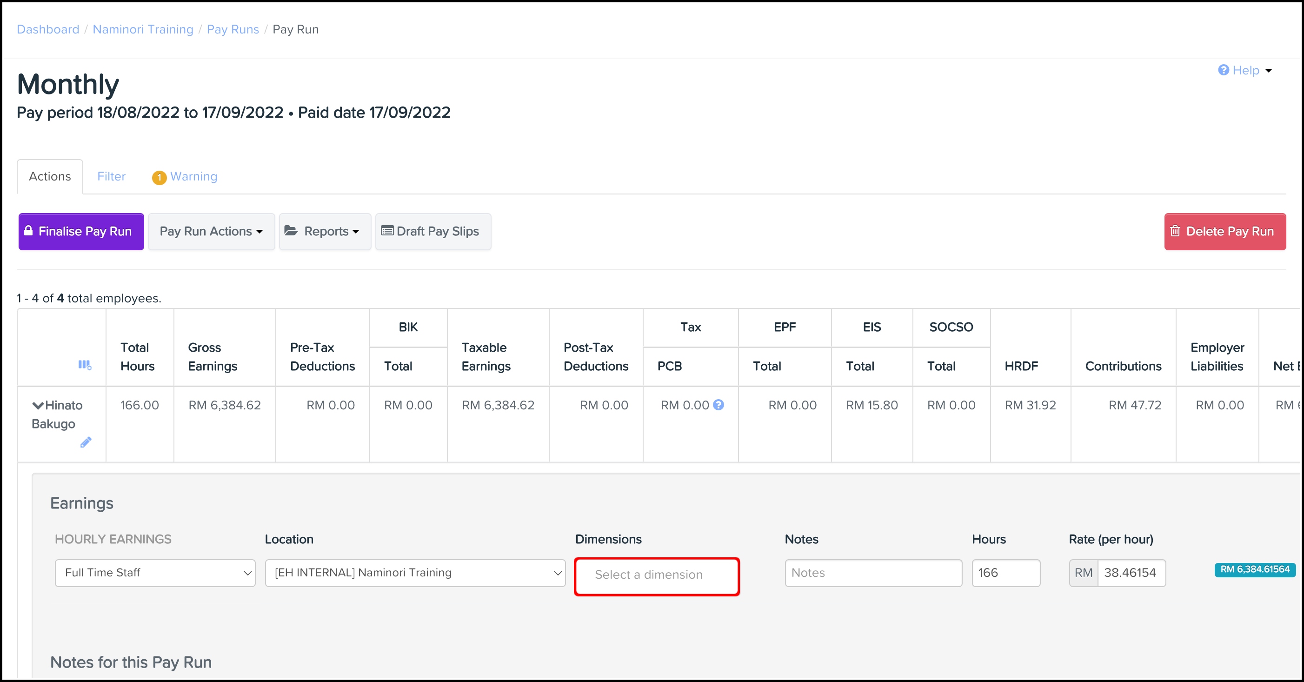The width and height of the screenshot is (1304, 682).
Task: Open the Pay Run Actions dropdown
Action: coord(211,231)
